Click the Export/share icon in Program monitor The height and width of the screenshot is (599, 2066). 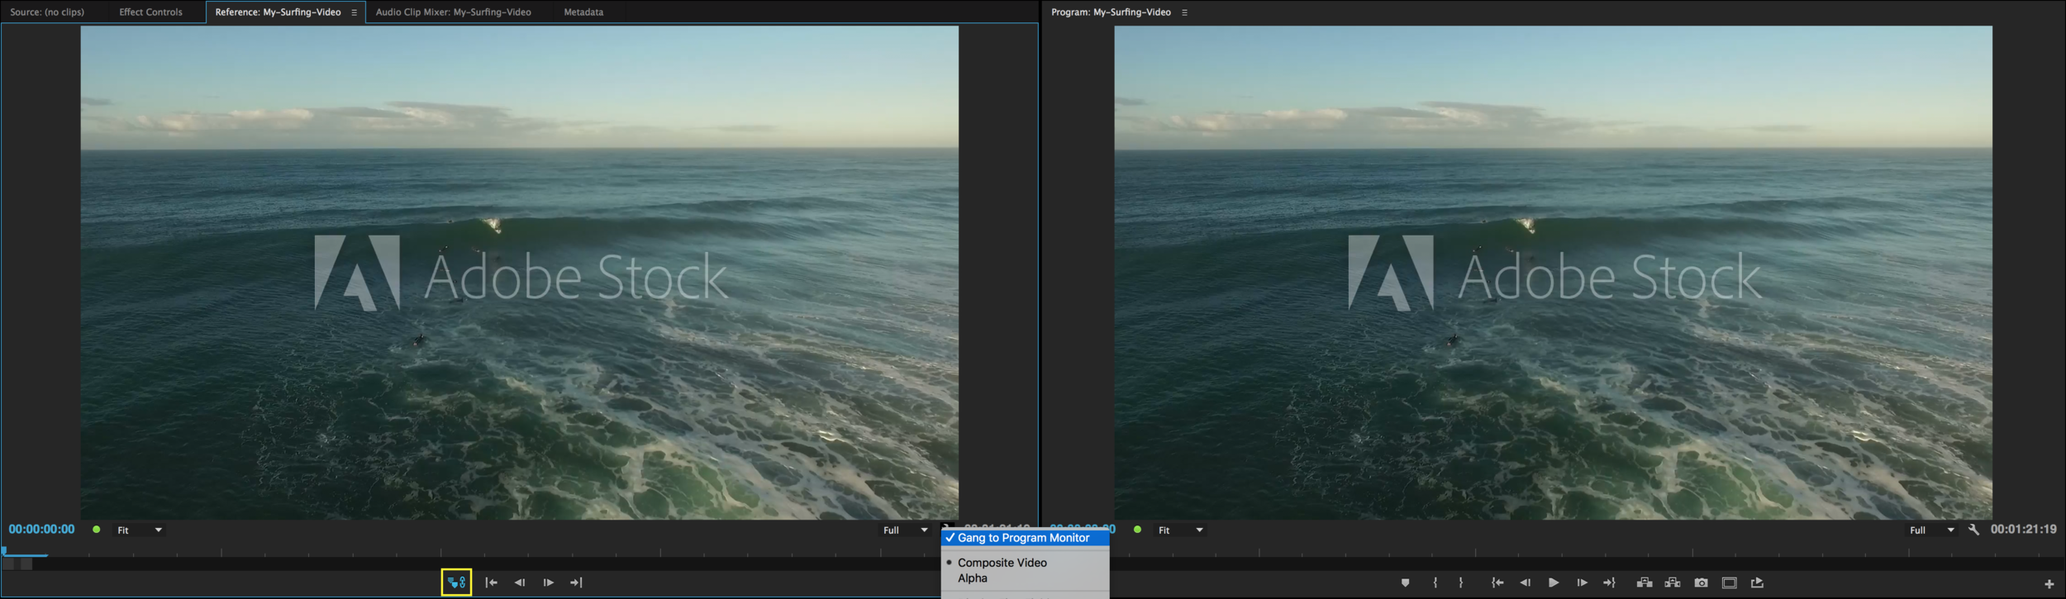[x=1757, y=582]
